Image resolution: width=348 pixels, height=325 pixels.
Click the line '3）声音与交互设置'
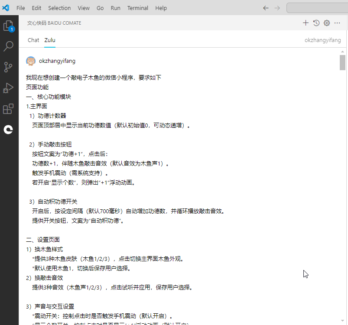pyautogui.click(x=50, y=307)
